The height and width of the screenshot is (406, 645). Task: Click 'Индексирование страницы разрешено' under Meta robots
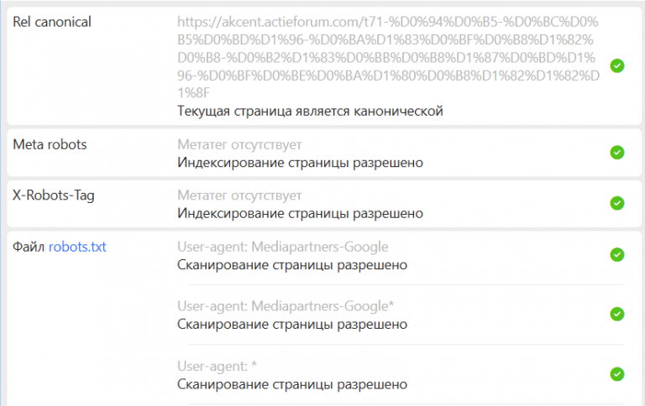301,163
